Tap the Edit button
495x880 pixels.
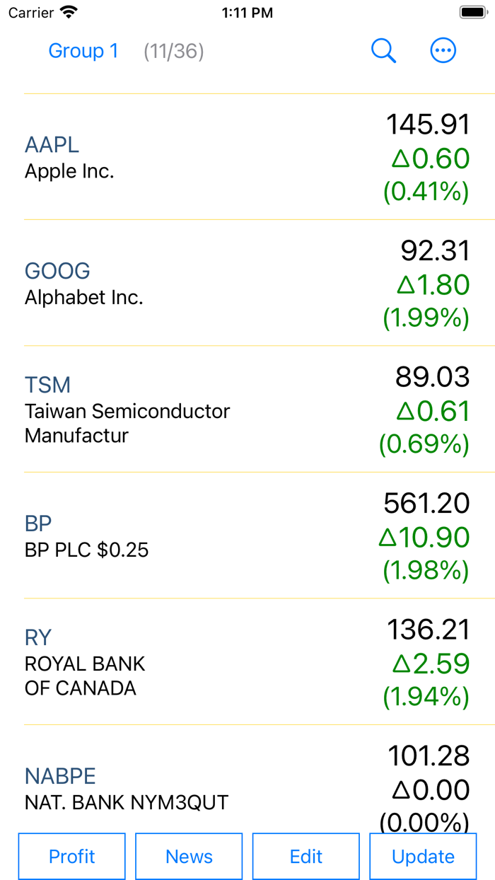pos(305,856)
